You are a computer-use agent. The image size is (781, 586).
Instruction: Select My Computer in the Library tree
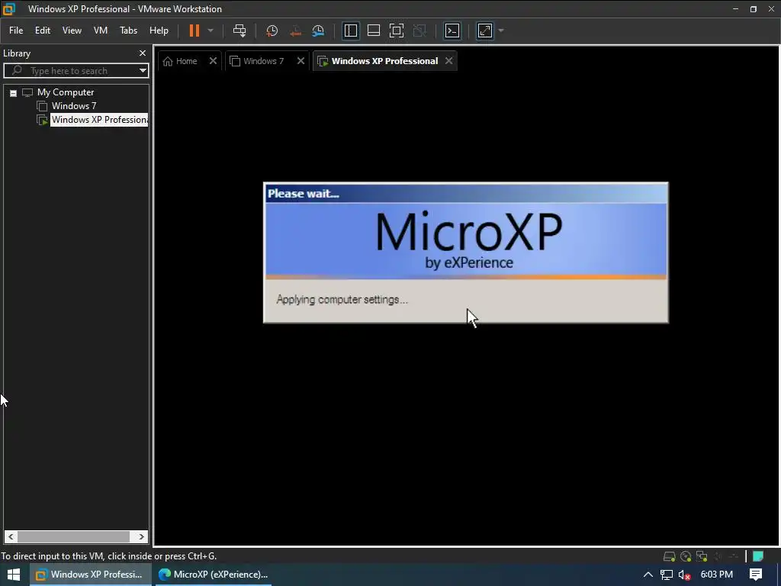point(66,92)
